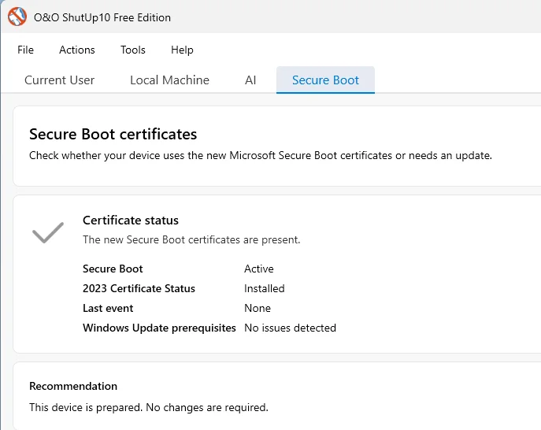Click the 'Windows Update prerequisites' label
The image size is (541, 430).
(x=159, y=328)
